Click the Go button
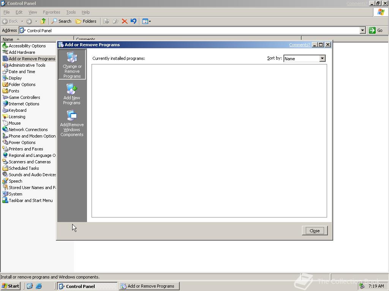 (x=376, y=30)
